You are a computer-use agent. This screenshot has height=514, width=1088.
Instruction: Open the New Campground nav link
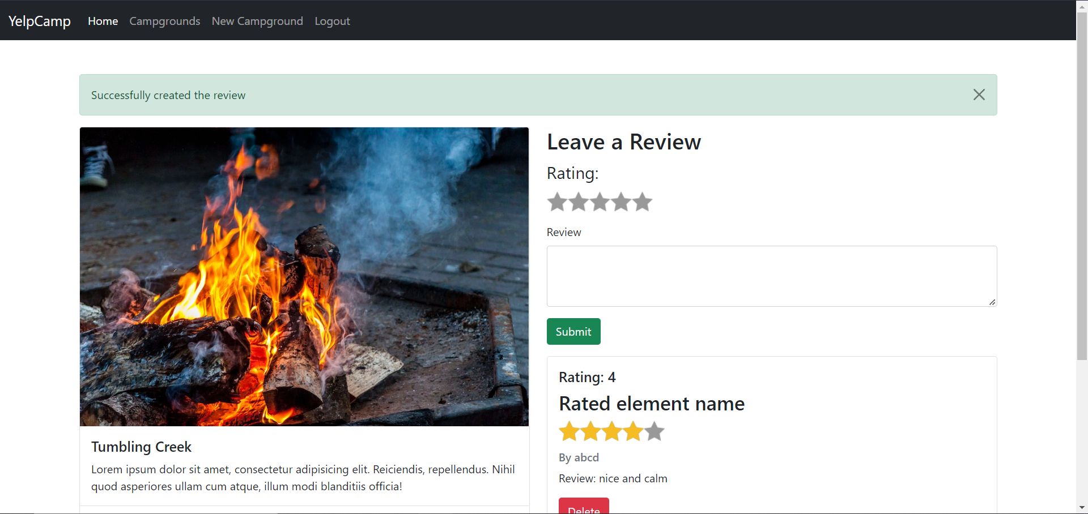coord(257,21)
